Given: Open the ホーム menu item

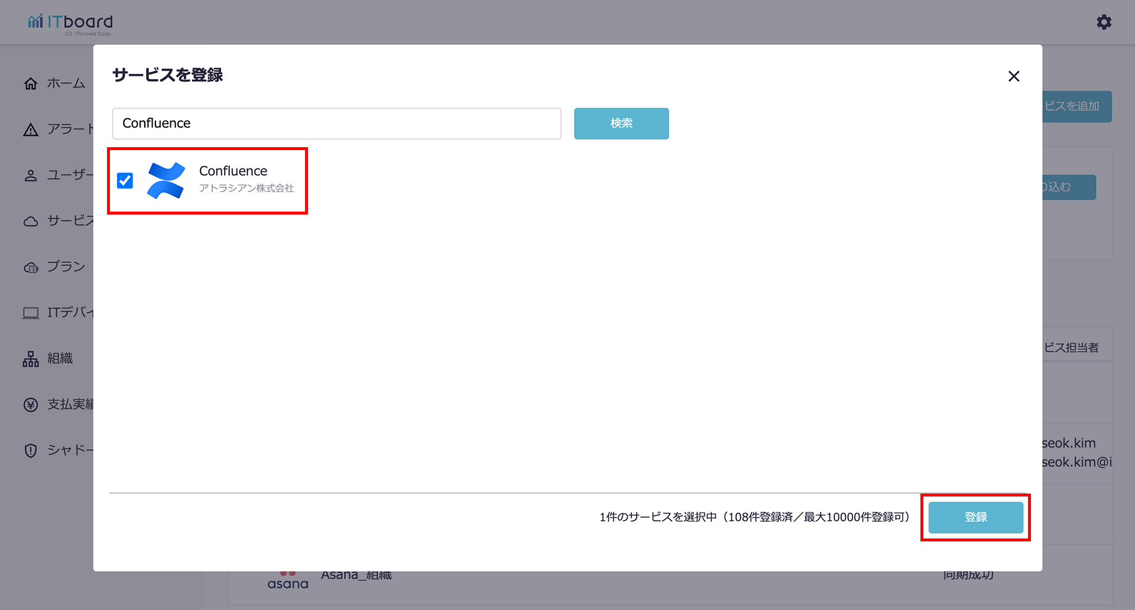Looking at the screenshot, I should pyautogui.click(x=66, y=84).
